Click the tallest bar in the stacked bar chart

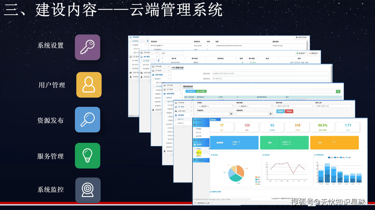pyautogui.click(x=327, y=173)
